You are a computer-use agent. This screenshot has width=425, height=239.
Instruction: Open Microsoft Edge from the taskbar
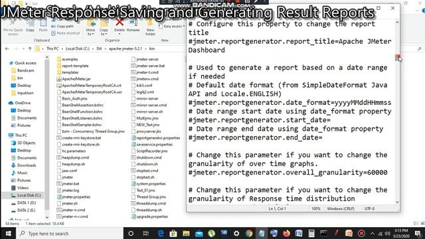pos(161,233)
